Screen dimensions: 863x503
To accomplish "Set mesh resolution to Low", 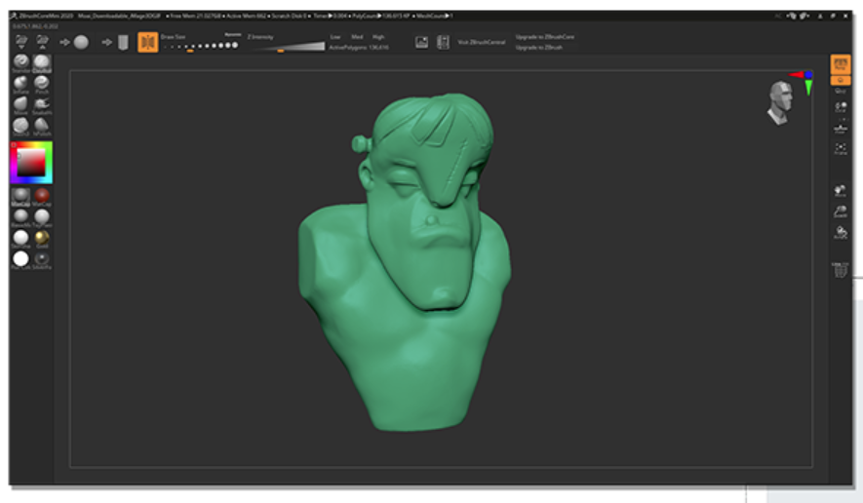I will click(x=335, y=36).
